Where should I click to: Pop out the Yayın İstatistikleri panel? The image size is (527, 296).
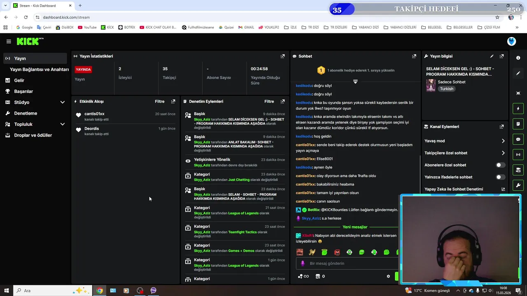tap(282, 56)
